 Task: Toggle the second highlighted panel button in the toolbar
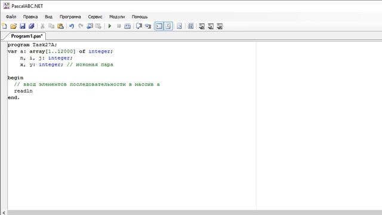point(168,26)
